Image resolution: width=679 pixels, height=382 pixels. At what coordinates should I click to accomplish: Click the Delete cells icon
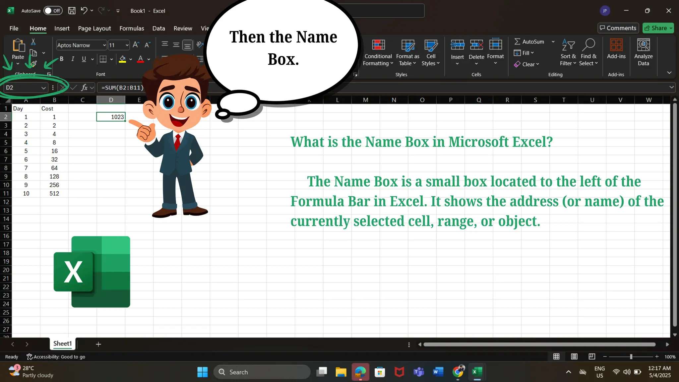coord(476,44)
